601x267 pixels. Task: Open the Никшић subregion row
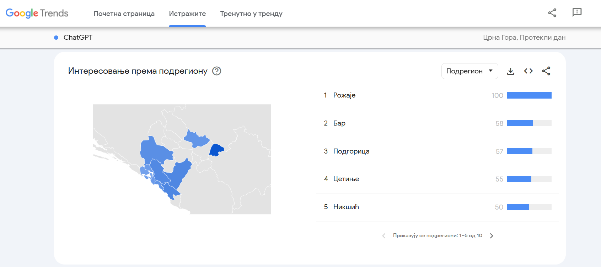(438, 207)
